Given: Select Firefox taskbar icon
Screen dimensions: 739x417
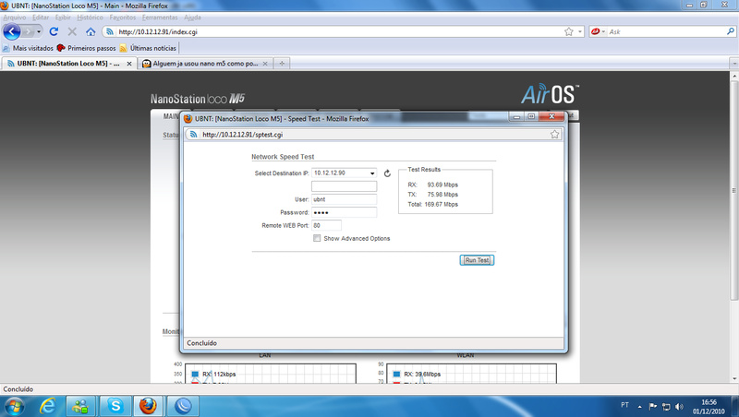Looking at the screenshot, I should tap(148, 406).
